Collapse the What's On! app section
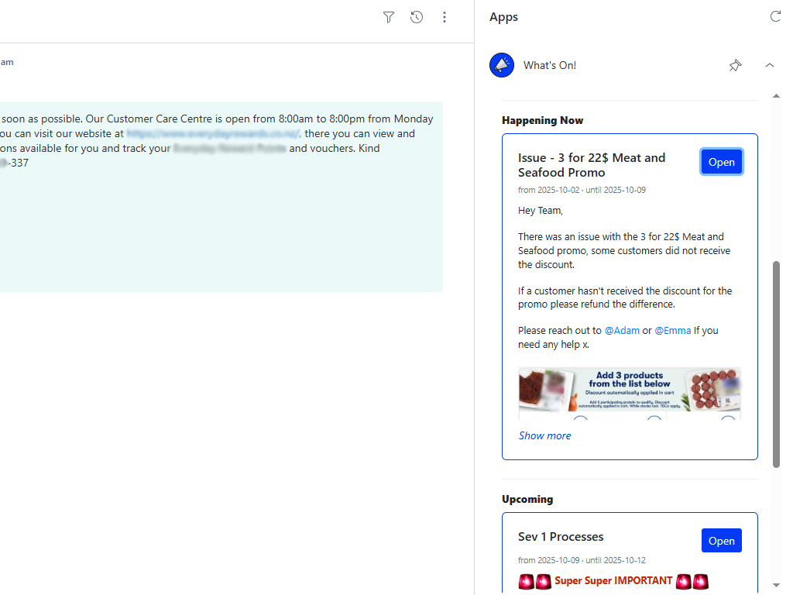 click(x=770, y=65)
